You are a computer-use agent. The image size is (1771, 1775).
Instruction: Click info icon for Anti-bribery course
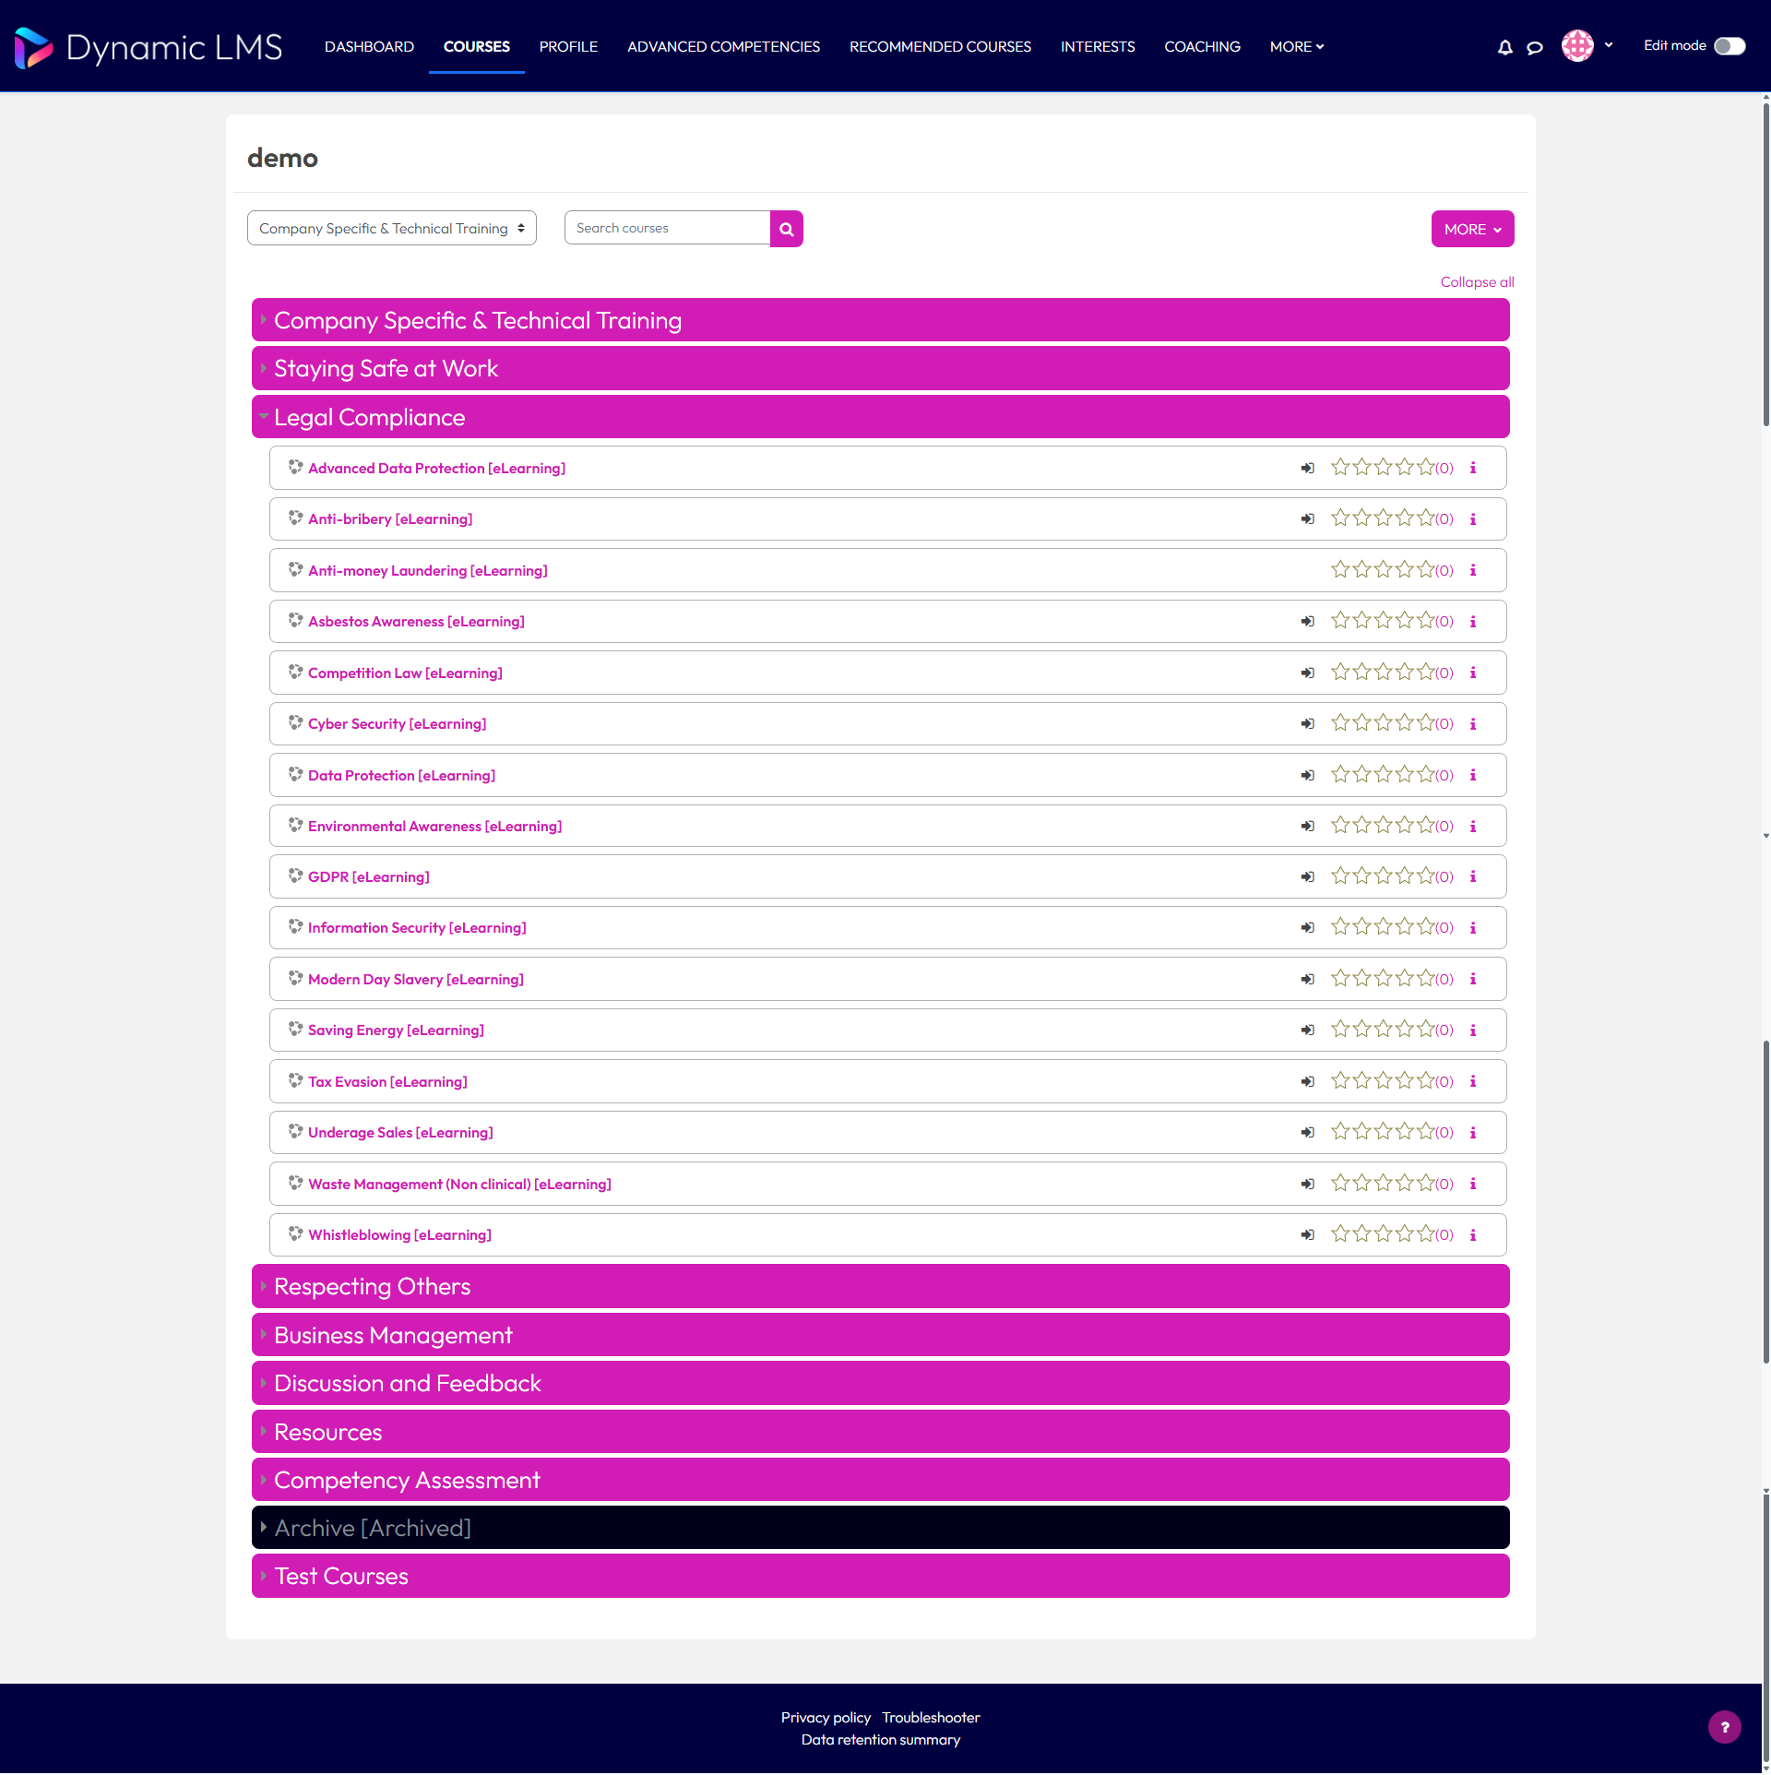1473,519
